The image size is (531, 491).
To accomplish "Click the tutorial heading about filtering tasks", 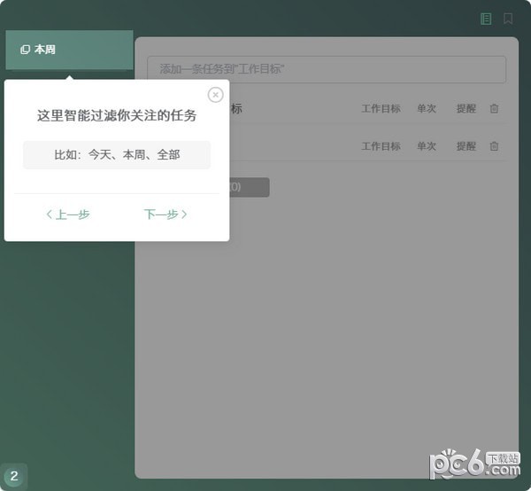I will tap(117, 116).
